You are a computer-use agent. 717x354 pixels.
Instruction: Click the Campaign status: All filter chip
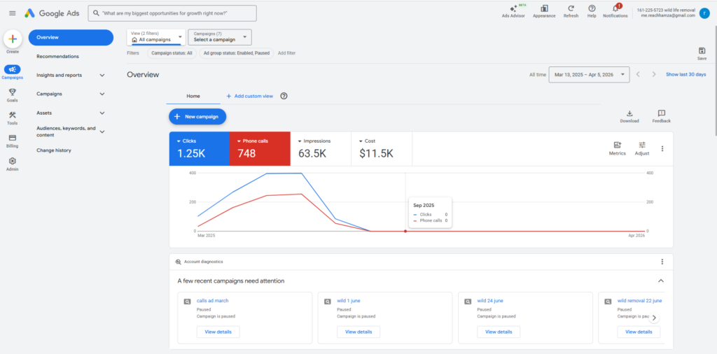172,53
